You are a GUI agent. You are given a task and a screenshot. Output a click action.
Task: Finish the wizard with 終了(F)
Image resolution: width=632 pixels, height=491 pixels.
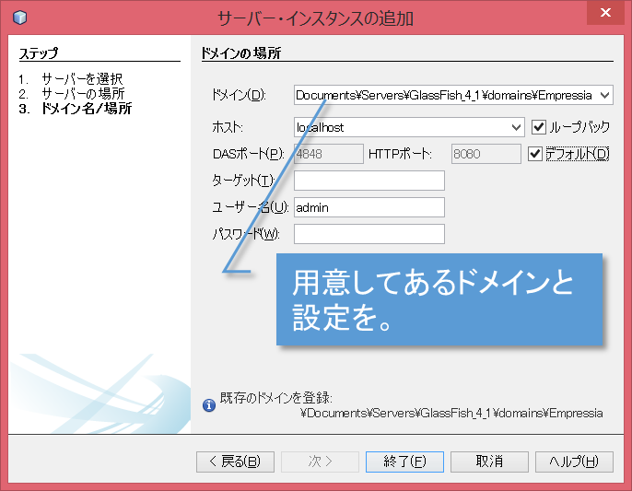pyautogui.click(x=404, y=462)
